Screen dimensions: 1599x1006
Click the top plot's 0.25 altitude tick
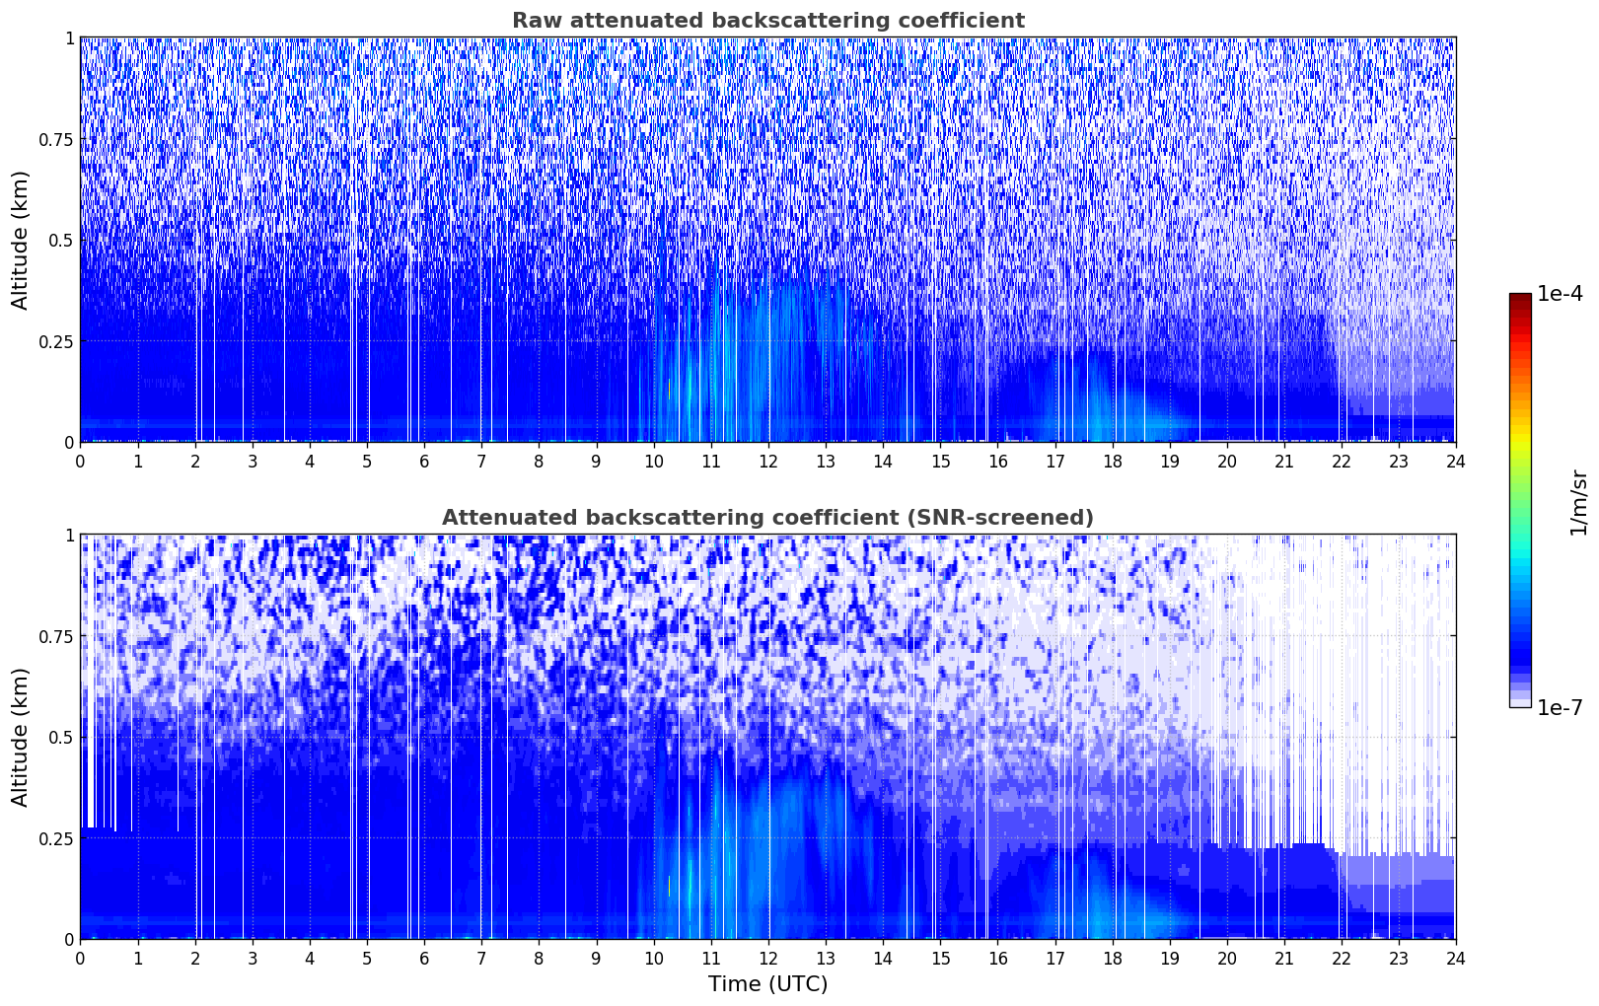click(56, 341)
